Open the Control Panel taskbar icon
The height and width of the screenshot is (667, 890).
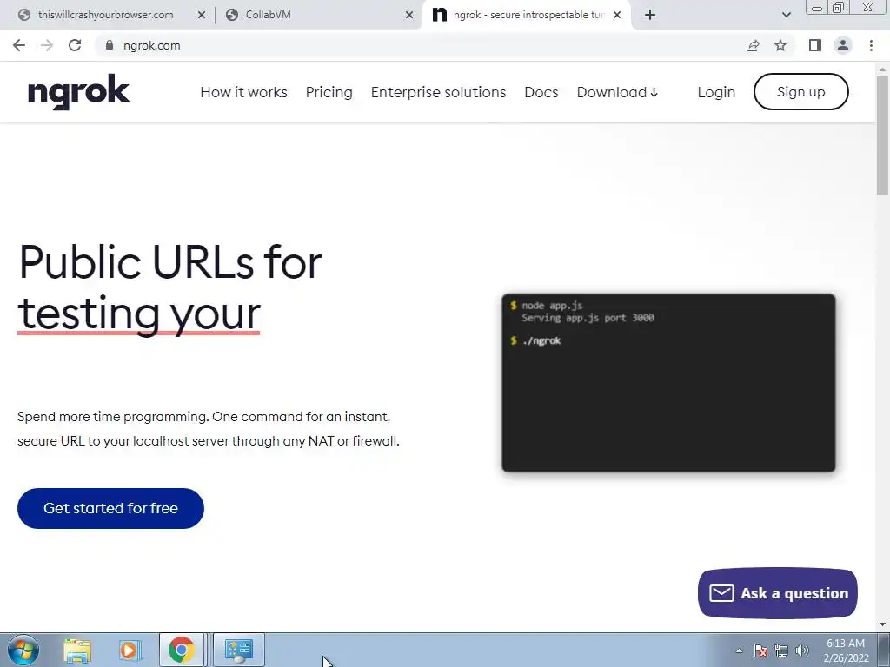[239, 650]
